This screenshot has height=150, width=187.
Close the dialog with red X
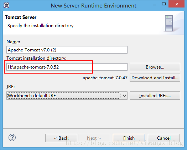[177, 4]
